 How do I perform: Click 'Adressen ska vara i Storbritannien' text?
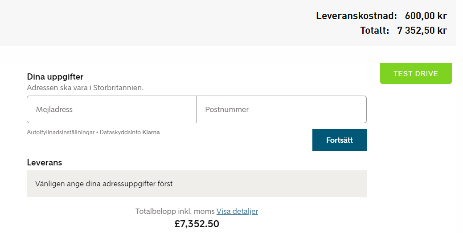click(85, 88)
